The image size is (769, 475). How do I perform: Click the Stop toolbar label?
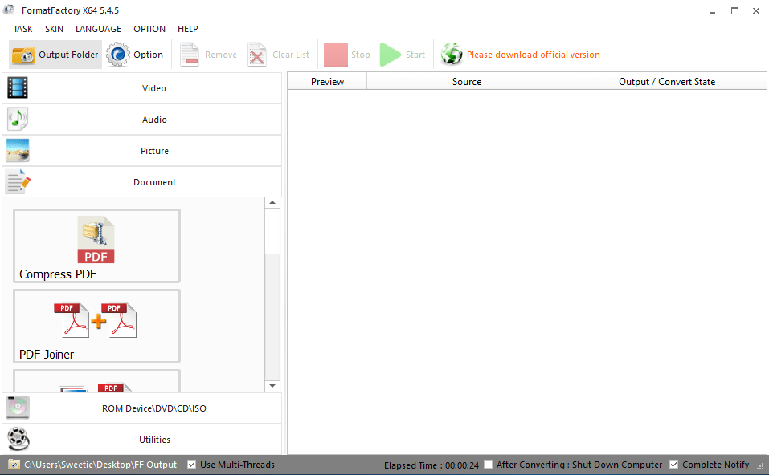[x=361, y=55]
